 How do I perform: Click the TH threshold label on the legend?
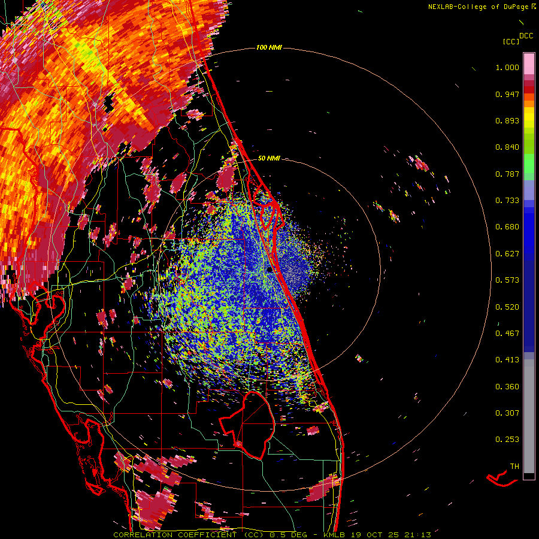click(514, 467)
